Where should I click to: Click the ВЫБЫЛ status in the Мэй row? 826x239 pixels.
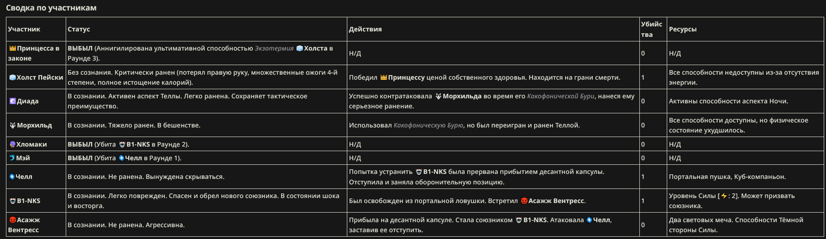pos(80,158)
